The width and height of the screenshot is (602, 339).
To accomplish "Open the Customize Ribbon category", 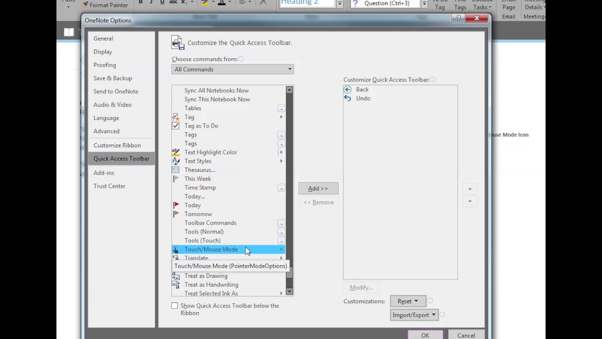I will [x=121, y=145].
